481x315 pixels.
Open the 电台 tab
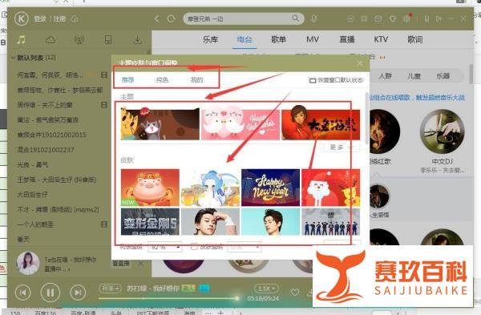coord(245,39)
